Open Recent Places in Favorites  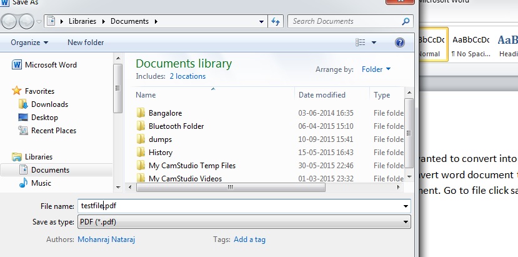(47, 131)
